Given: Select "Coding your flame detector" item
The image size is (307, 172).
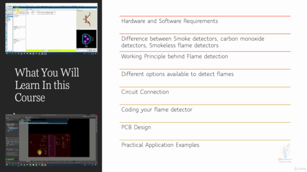Looking at the screenshot, I should click(157, 109).
